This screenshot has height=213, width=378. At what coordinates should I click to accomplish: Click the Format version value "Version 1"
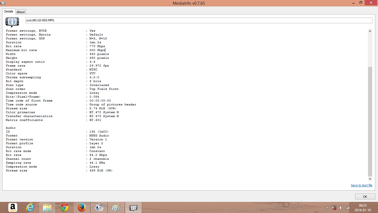pos(98,140)
